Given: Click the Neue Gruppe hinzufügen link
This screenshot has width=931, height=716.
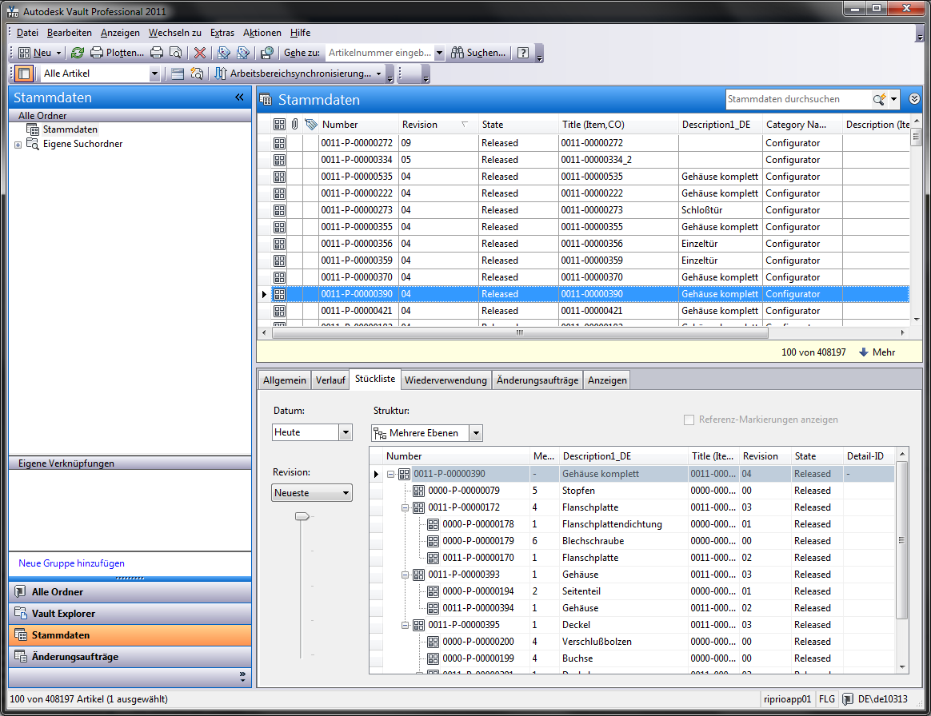Looking at the screenshot, I should pos(71,563).
